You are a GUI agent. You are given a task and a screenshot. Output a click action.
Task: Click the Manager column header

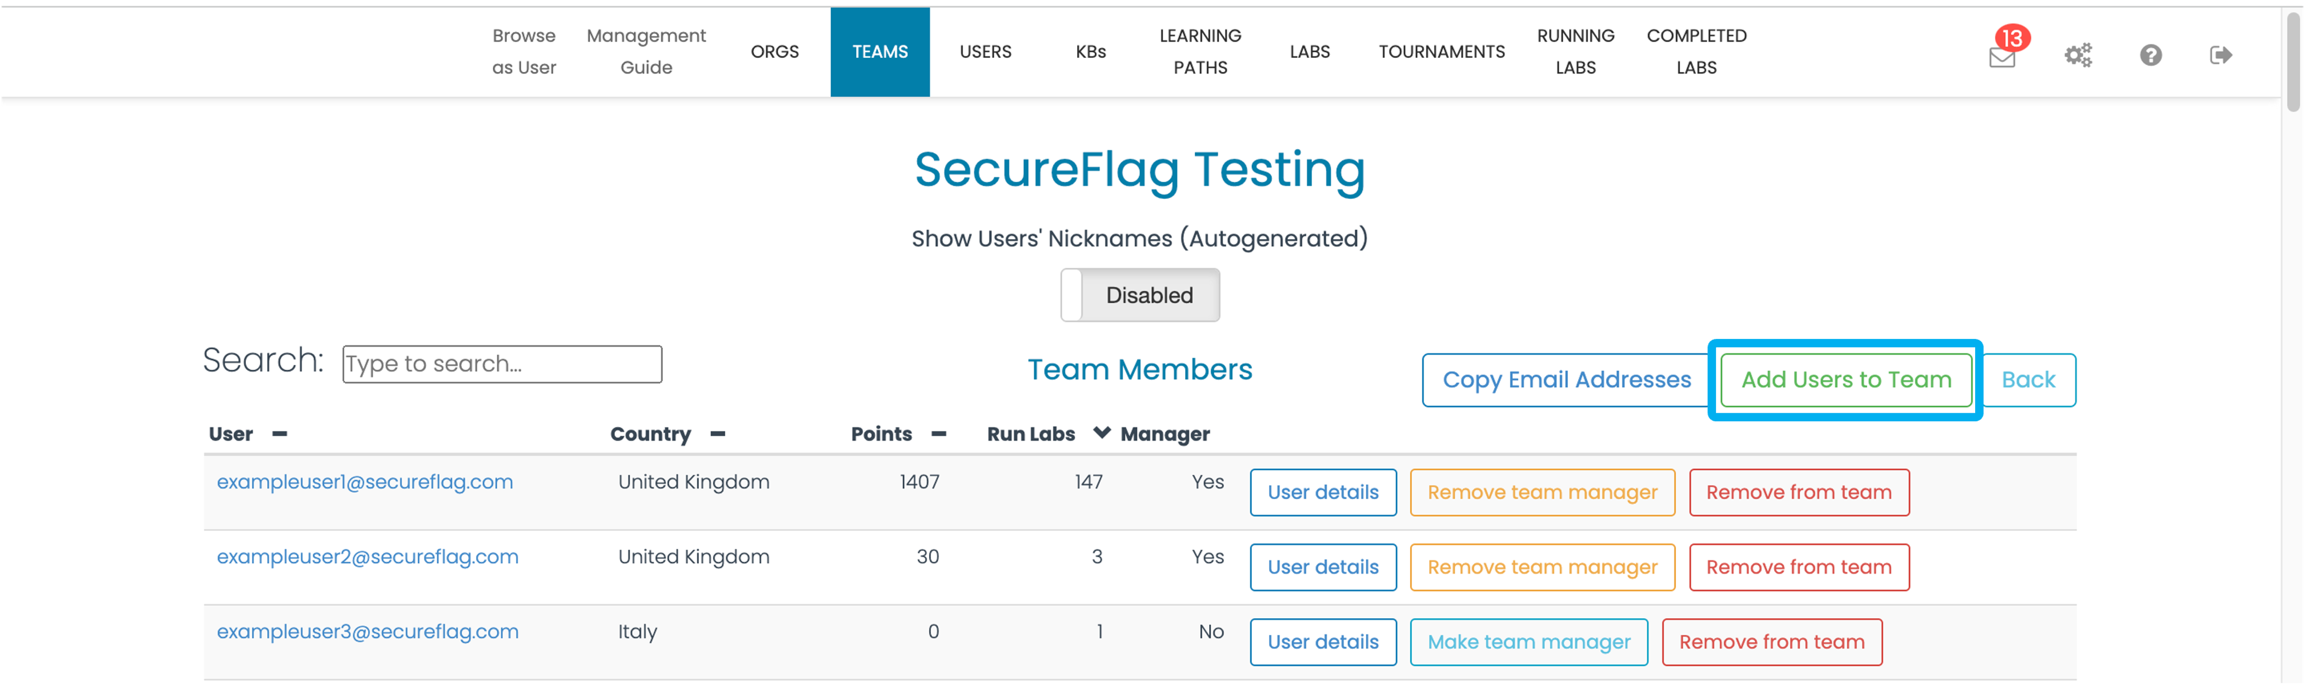pos(1165,435)
